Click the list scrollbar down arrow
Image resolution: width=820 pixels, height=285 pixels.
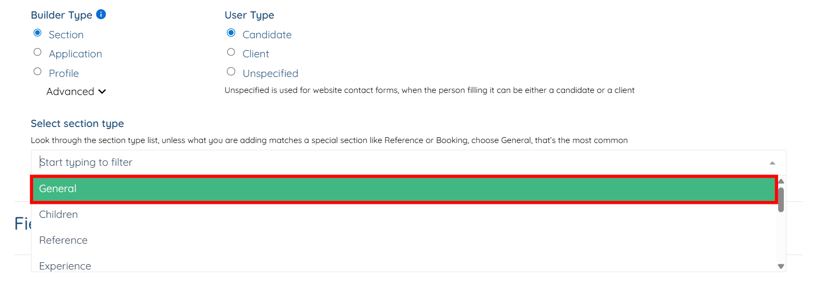click(781, 266)
